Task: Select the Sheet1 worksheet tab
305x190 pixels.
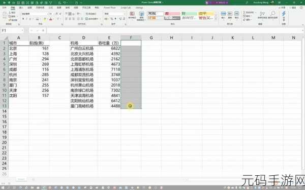Action: pyautogui.click(x=21, y=179)
